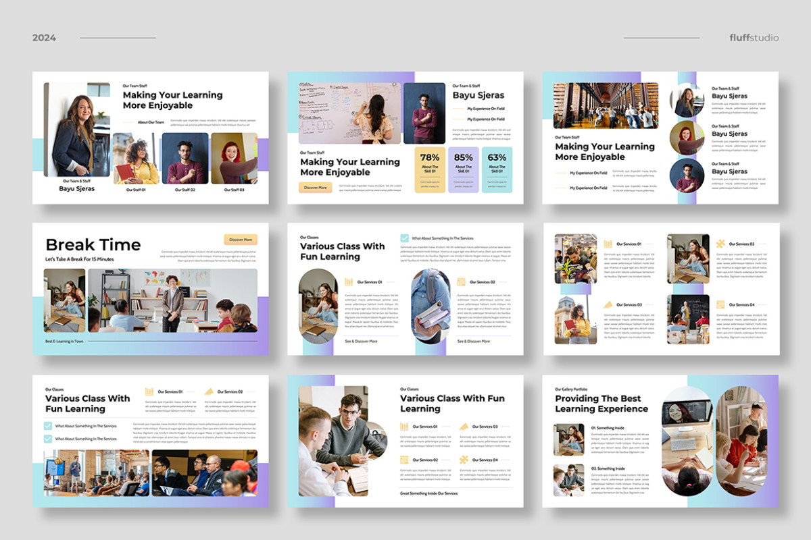Image resolution: width=811 pixels, height=540 pixels.
Task: Select the puzzle icon next to Our Services 02 in the four-photo slide
Action: 720,244
